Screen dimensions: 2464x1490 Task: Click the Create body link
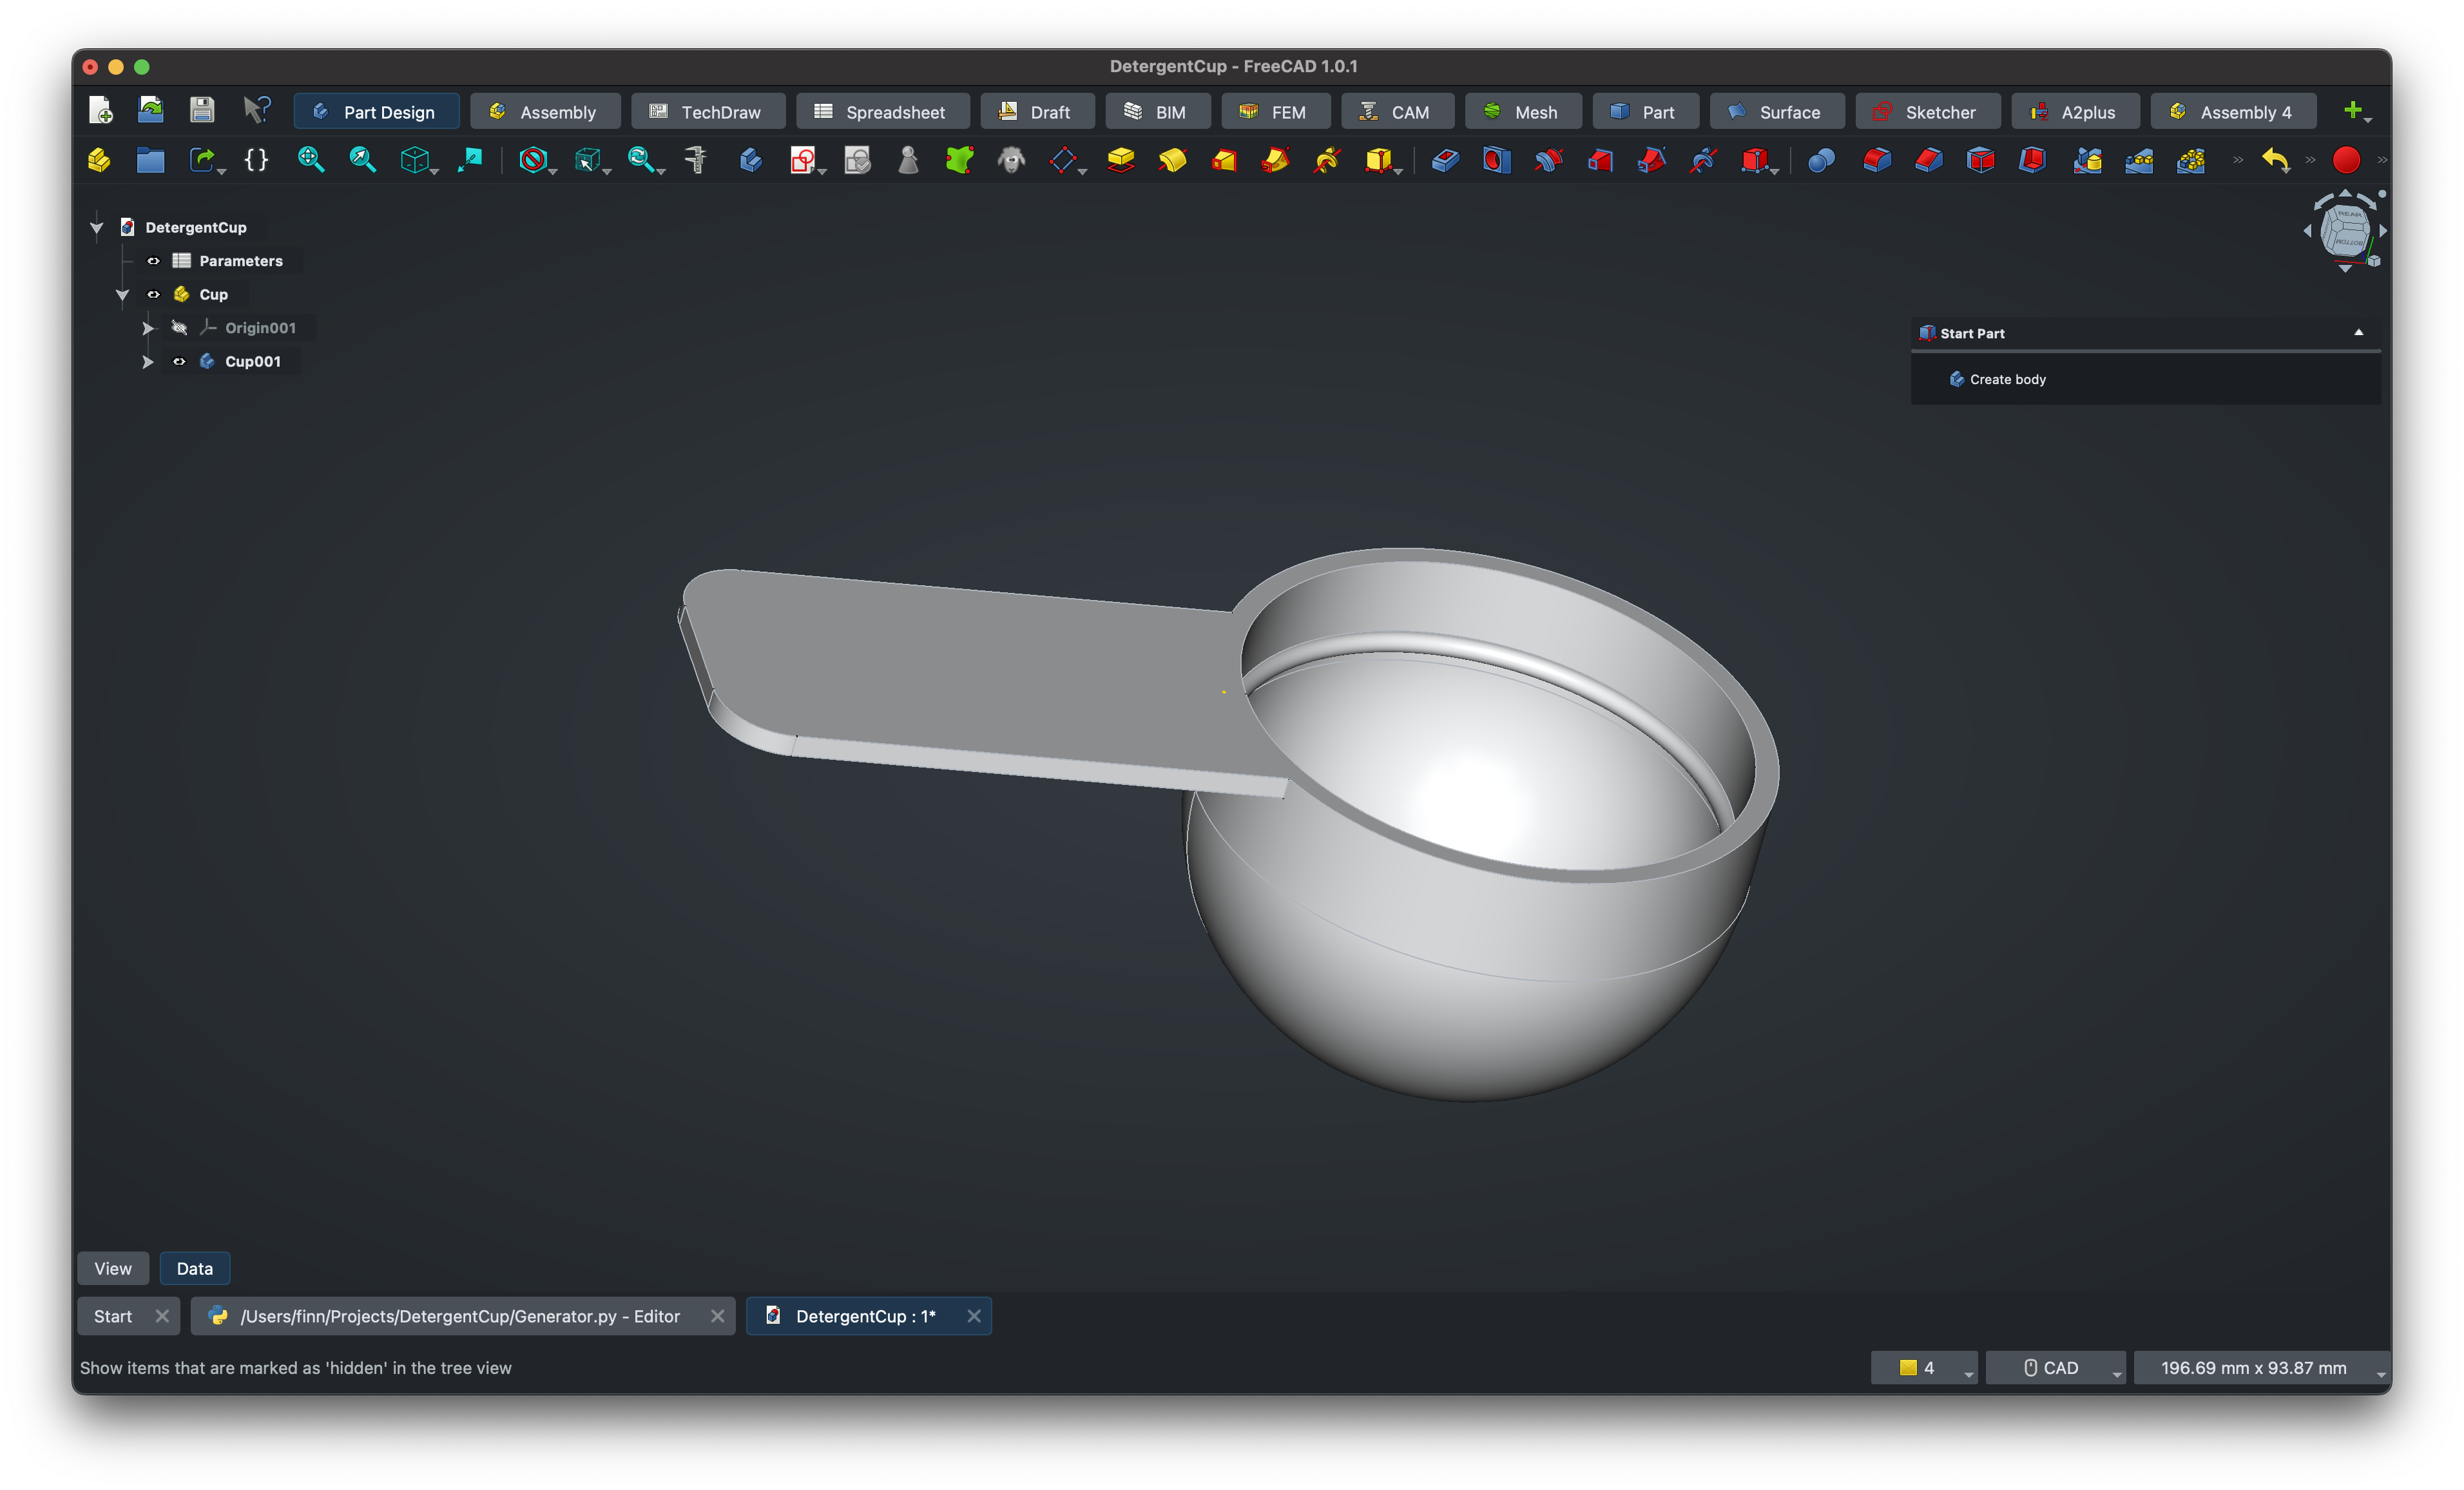tap(2007, 379)
